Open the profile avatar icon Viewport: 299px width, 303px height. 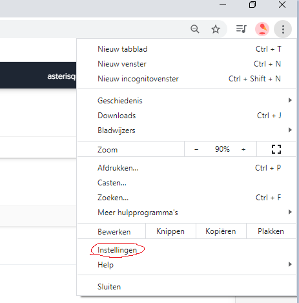[262, 29]
